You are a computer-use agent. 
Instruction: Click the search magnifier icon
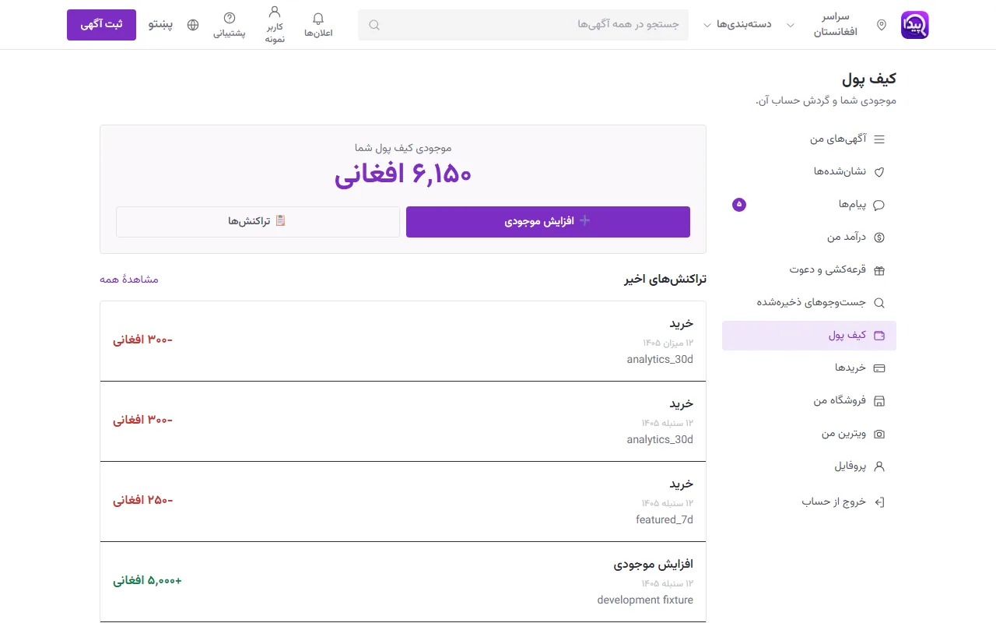pyautogui.click(x=374, y=25)
